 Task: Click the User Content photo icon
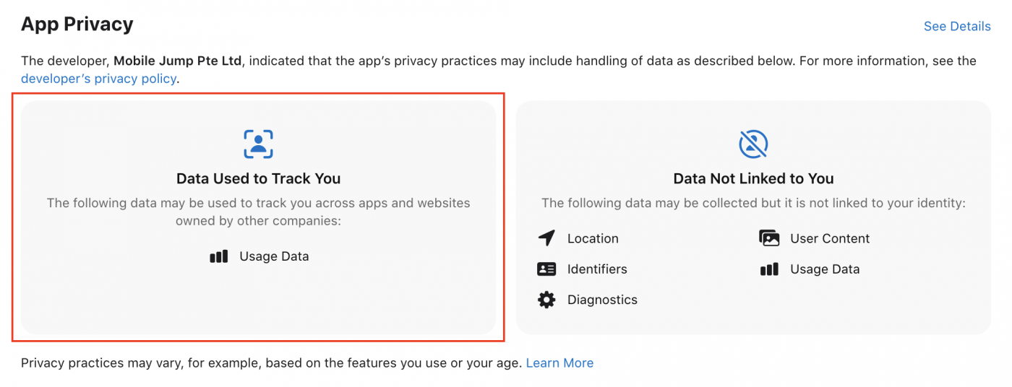[x=769, y=238]
